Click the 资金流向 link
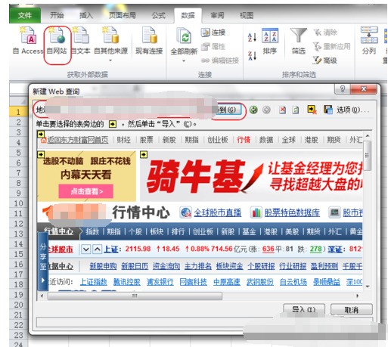 point(166,266)
